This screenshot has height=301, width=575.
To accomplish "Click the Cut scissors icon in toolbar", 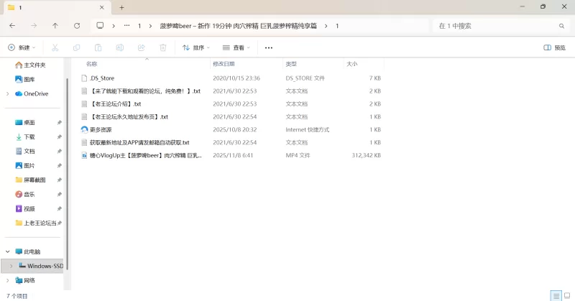I will pos(55,47).
